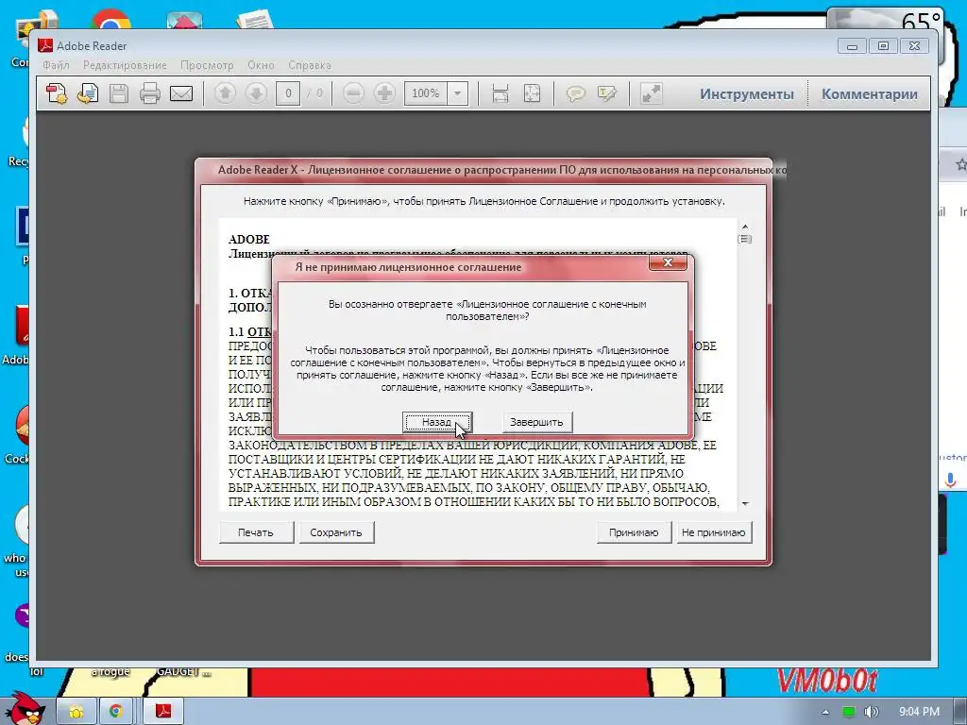Close the license rejection dialog with X

point(668,262)
